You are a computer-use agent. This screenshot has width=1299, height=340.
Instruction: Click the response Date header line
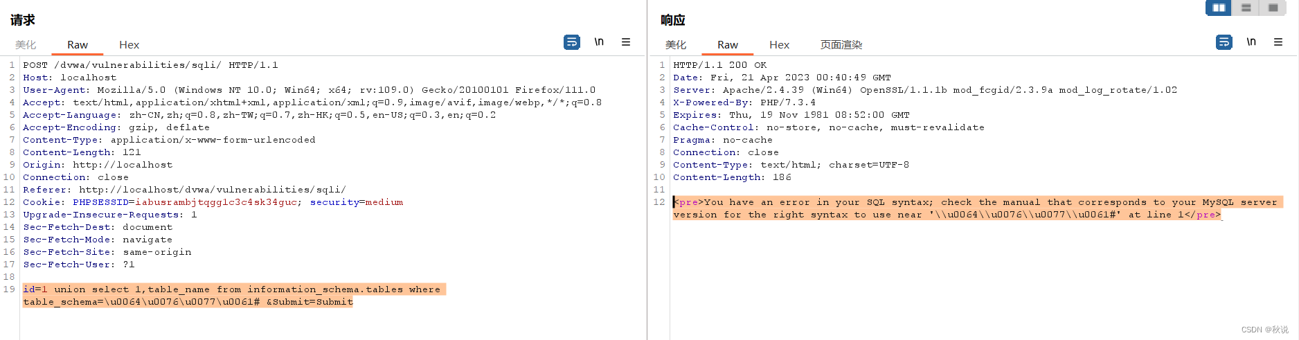(782, 78)
